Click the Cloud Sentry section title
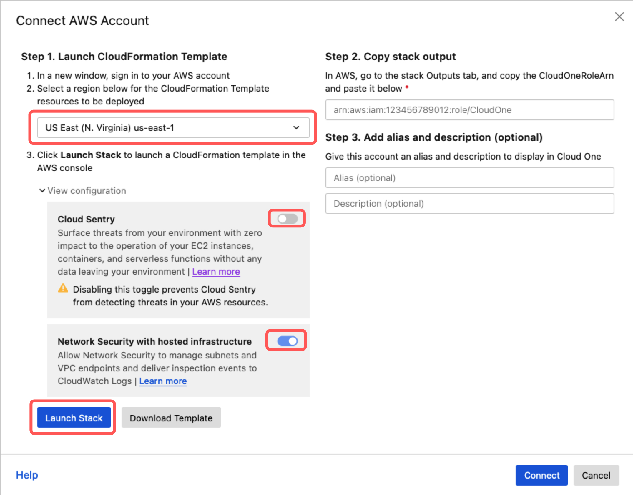The image size is (633, 495). 86,219
